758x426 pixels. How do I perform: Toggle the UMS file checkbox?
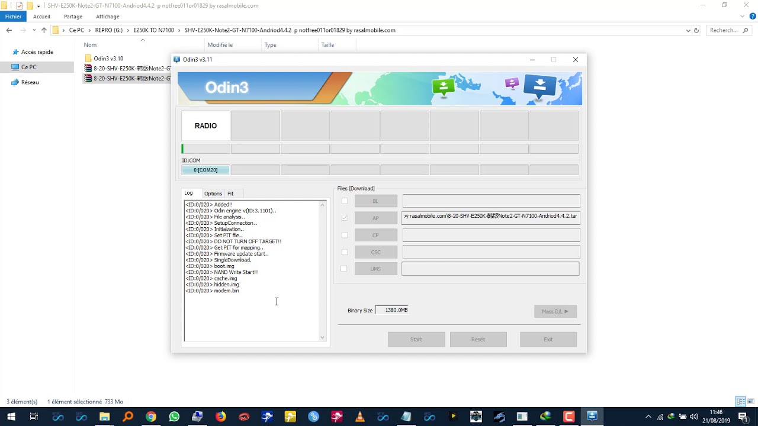click(x=344, y=269)
